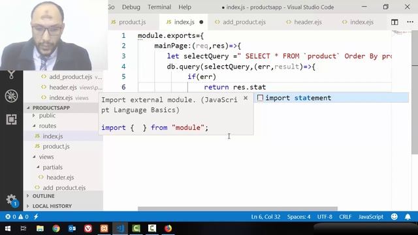Click the warnings count in status bar

(x=24, y=217)
